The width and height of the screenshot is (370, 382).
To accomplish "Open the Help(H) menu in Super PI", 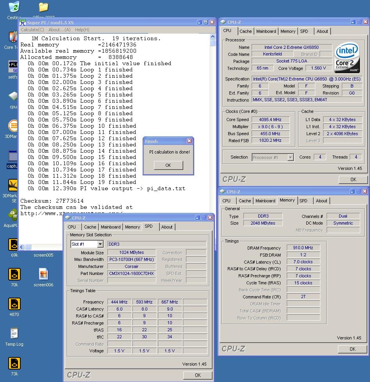I will point(82,30).
